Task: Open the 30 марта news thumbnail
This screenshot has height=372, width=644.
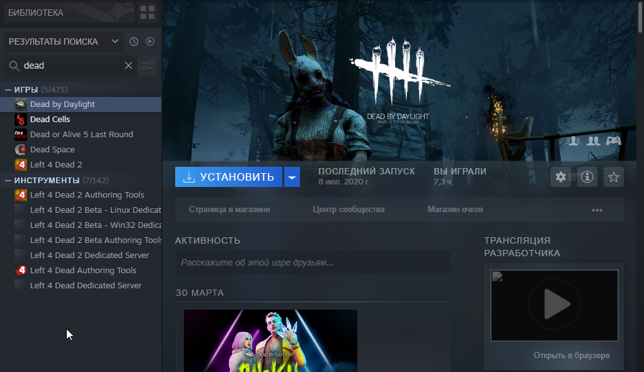Action: pos(271,341)
